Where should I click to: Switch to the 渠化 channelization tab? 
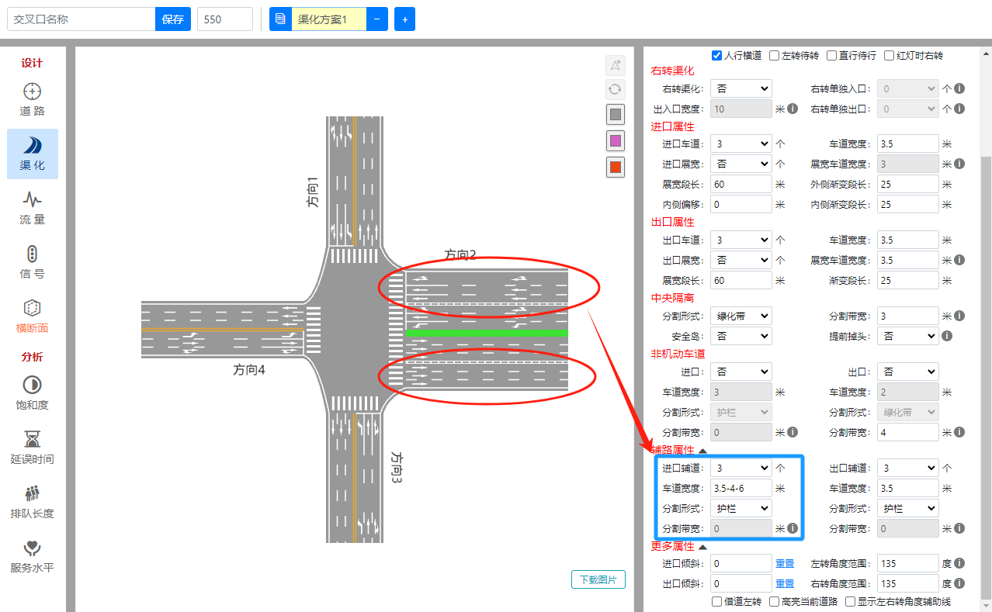coord(33,154)
